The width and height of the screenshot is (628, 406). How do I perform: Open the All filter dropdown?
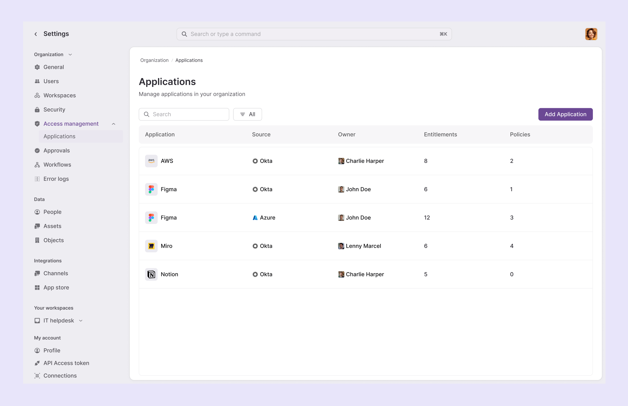(247, 114)
